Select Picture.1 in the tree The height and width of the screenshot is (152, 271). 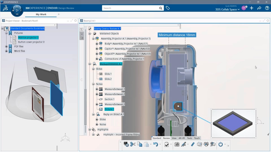click(x=109, y=109)
